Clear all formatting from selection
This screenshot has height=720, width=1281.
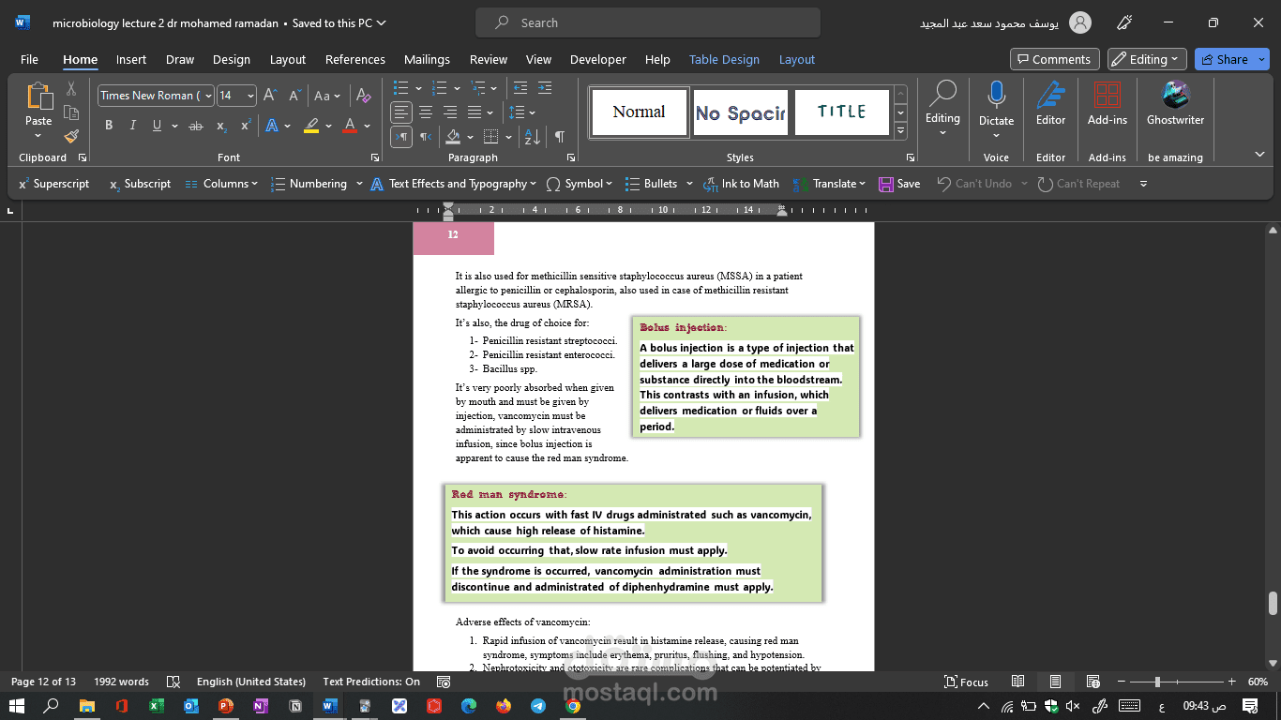coord(365,96)
